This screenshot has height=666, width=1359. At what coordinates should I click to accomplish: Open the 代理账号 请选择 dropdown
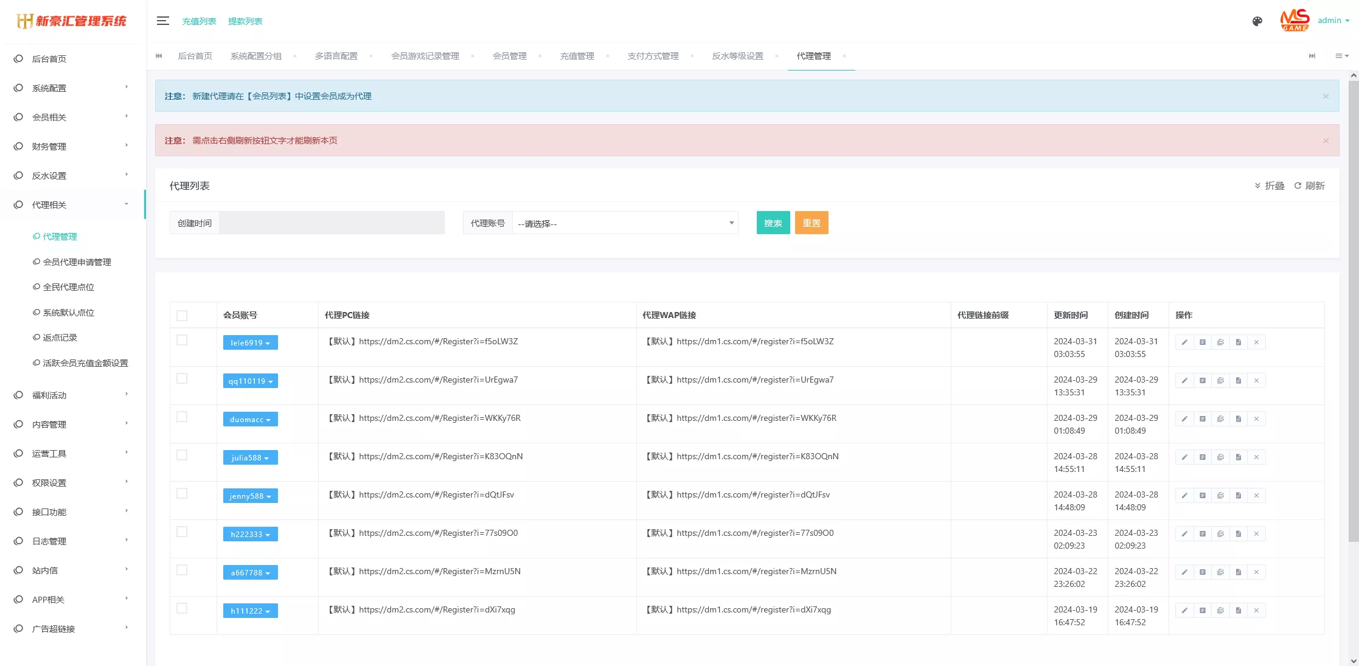click(x=625, y=223)
